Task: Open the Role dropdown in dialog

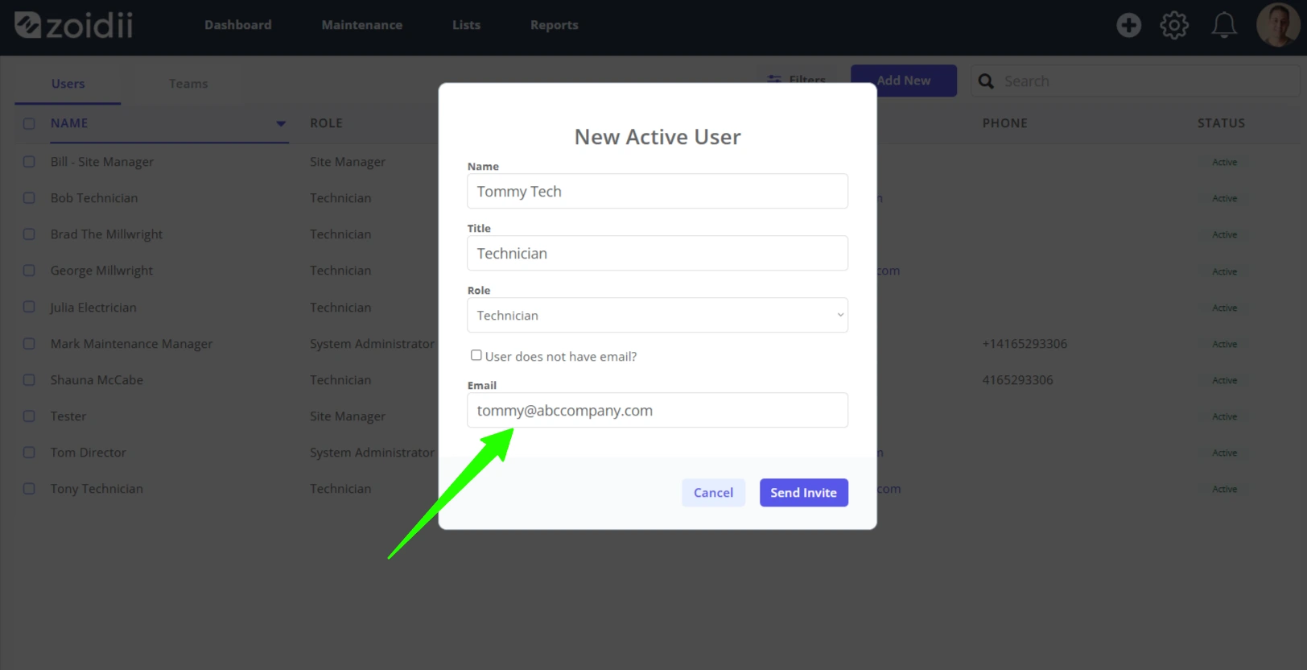Action: [x=658, y=316]
